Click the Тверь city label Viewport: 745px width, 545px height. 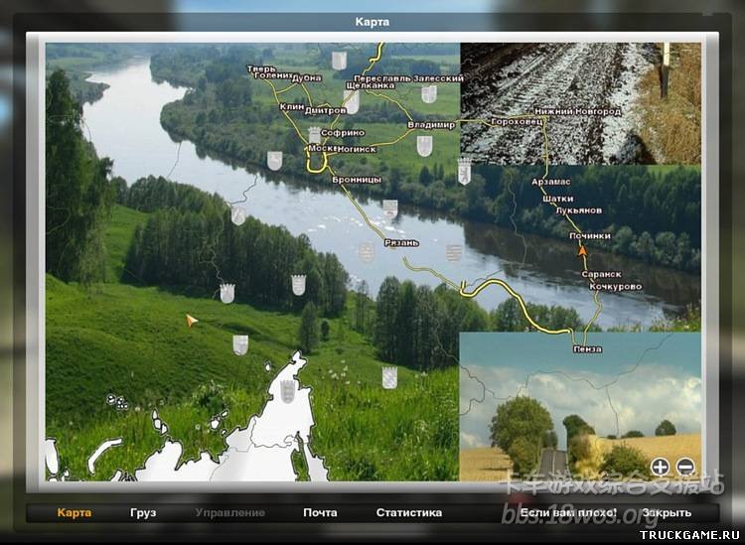point(261,69)
